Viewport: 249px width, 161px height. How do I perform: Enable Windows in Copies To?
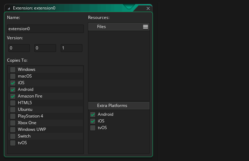[13, 69]
